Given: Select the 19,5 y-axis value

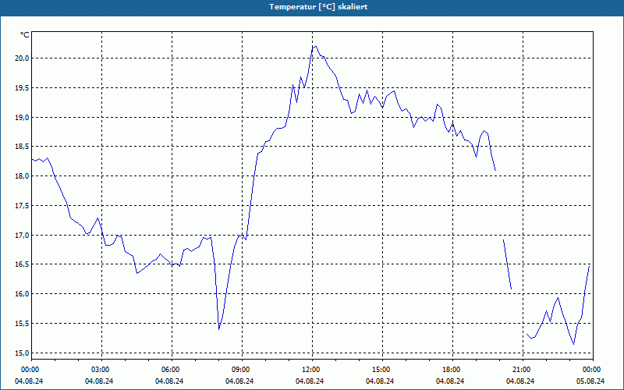Looking at the screenshot, I should [23, 88].
